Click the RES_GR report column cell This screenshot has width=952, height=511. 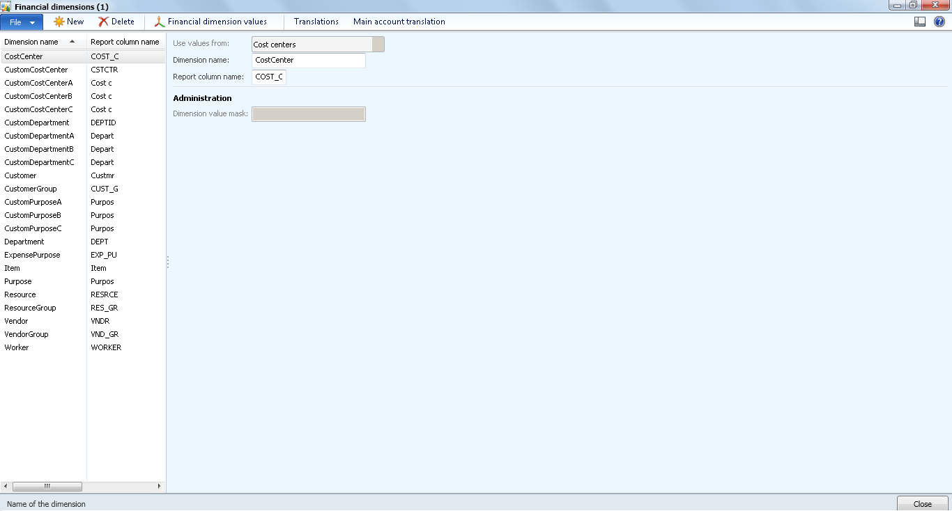[126, 308]
